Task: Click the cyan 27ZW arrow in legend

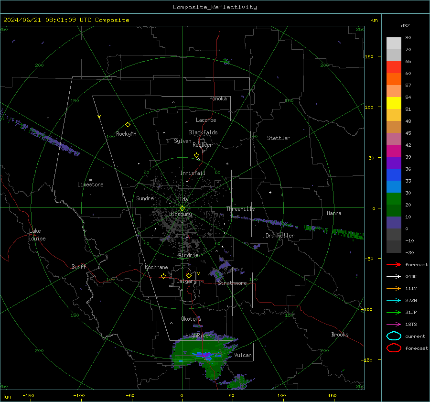Action: point(394,301)
